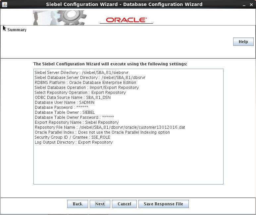
Task: Select the Summary heading text
Action: 17,30
